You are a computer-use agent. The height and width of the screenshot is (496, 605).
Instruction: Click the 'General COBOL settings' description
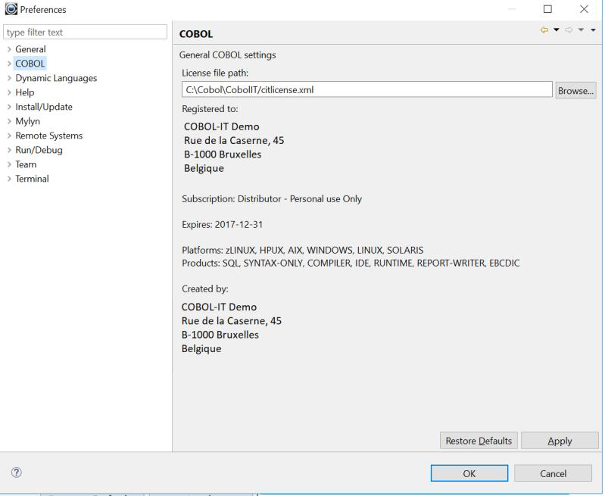pos(228,55)
